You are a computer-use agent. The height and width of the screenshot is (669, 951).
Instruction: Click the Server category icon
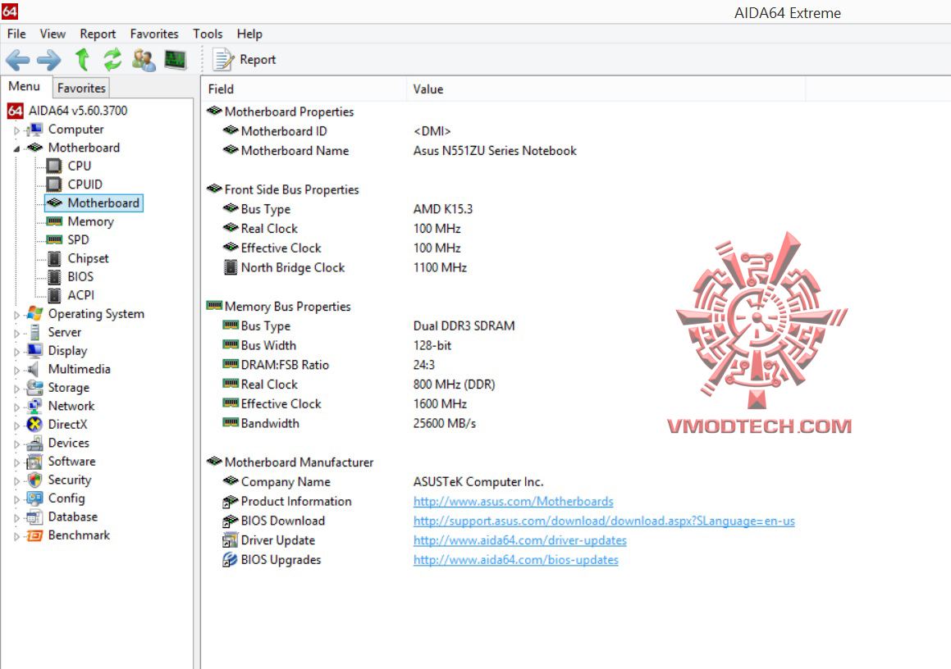(x=35, y=332)
